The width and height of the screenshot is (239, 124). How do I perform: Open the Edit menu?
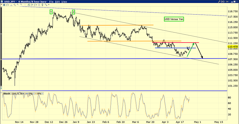(58, 2)
